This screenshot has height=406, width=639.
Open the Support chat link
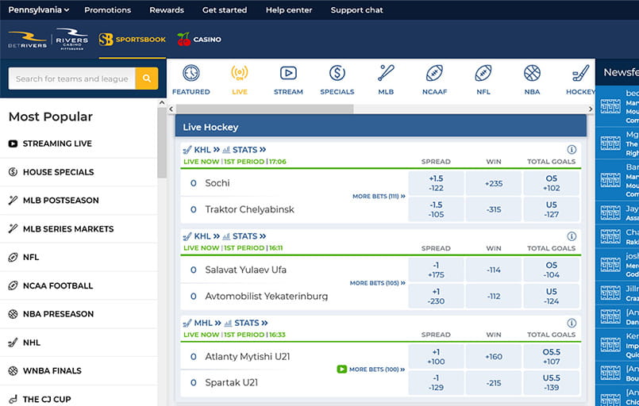[x=356, y=10]
